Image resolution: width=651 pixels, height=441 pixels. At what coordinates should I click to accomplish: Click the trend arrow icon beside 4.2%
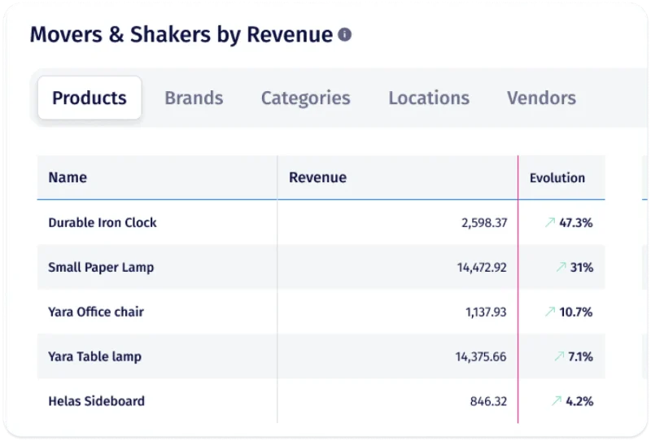(557, 401)
